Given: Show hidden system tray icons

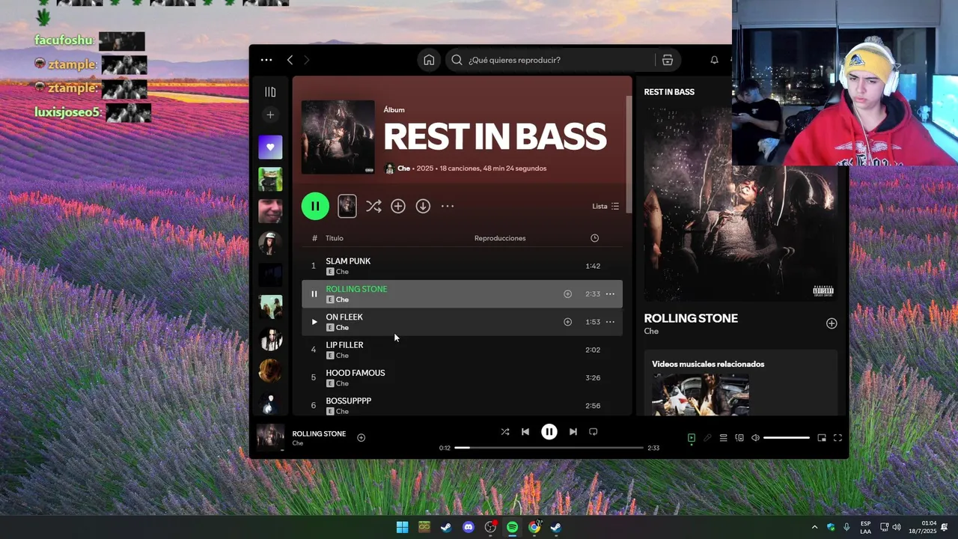Looking at the screenshot, I should pyautogui.click(x=814, y=527).
